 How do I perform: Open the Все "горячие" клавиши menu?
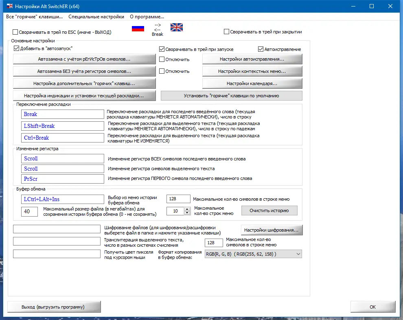tap(35, 17)
